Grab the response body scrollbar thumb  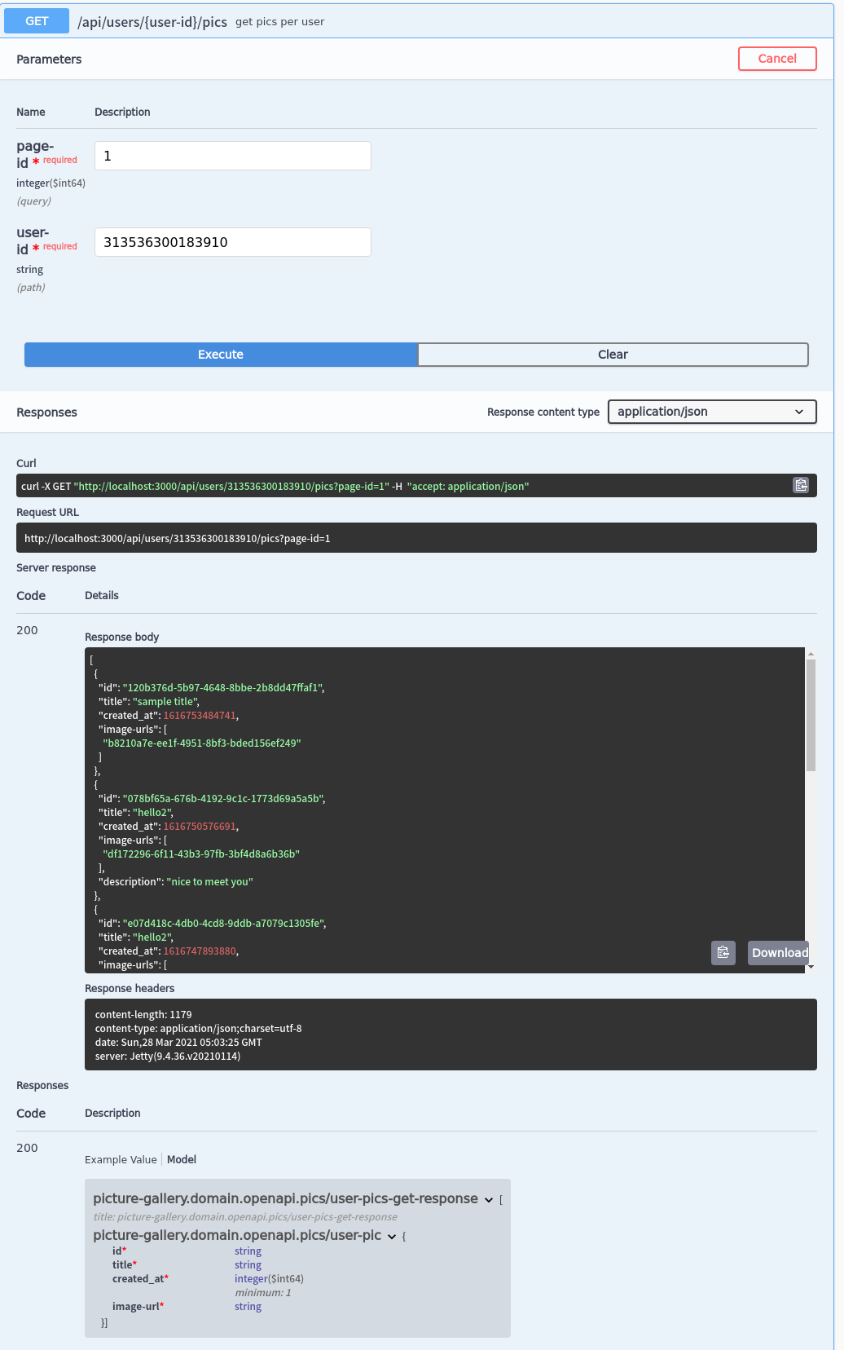tap(811, 715)
